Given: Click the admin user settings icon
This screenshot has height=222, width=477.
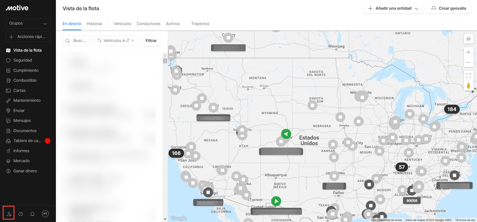Looking at the screenshot, I should coord(9,214).
